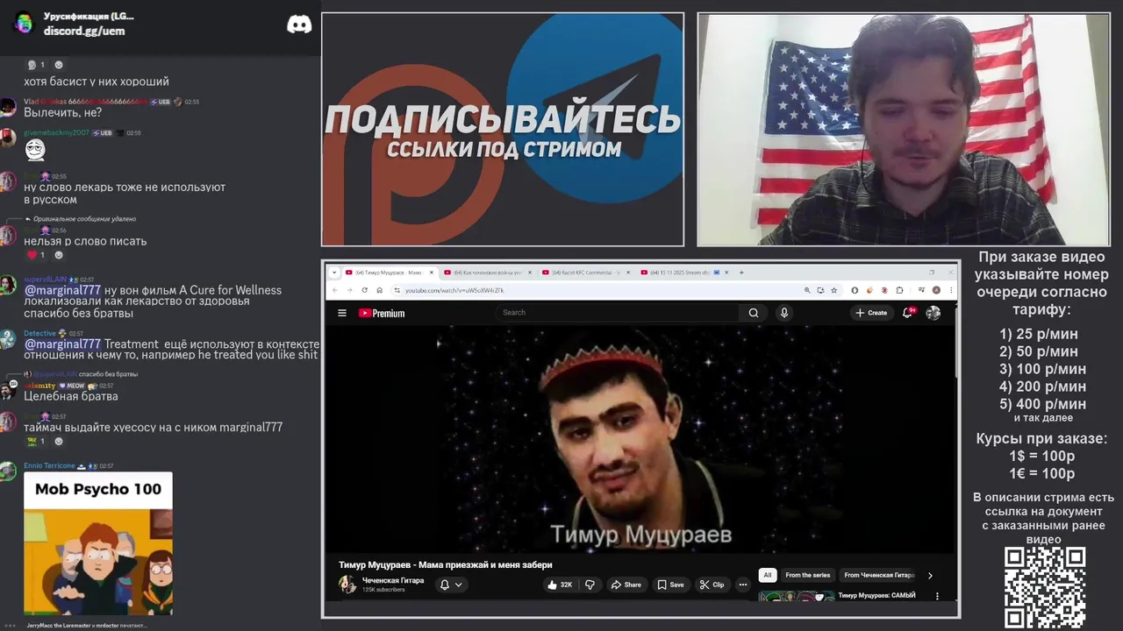Click the zoom magnifier icon in address bar
This screenshot has width=1123, height=631.
click(x=807, y=290)
